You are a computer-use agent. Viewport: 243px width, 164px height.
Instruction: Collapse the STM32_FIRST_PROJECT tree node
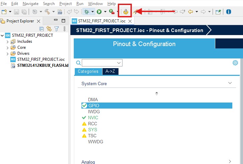[2, 35]
